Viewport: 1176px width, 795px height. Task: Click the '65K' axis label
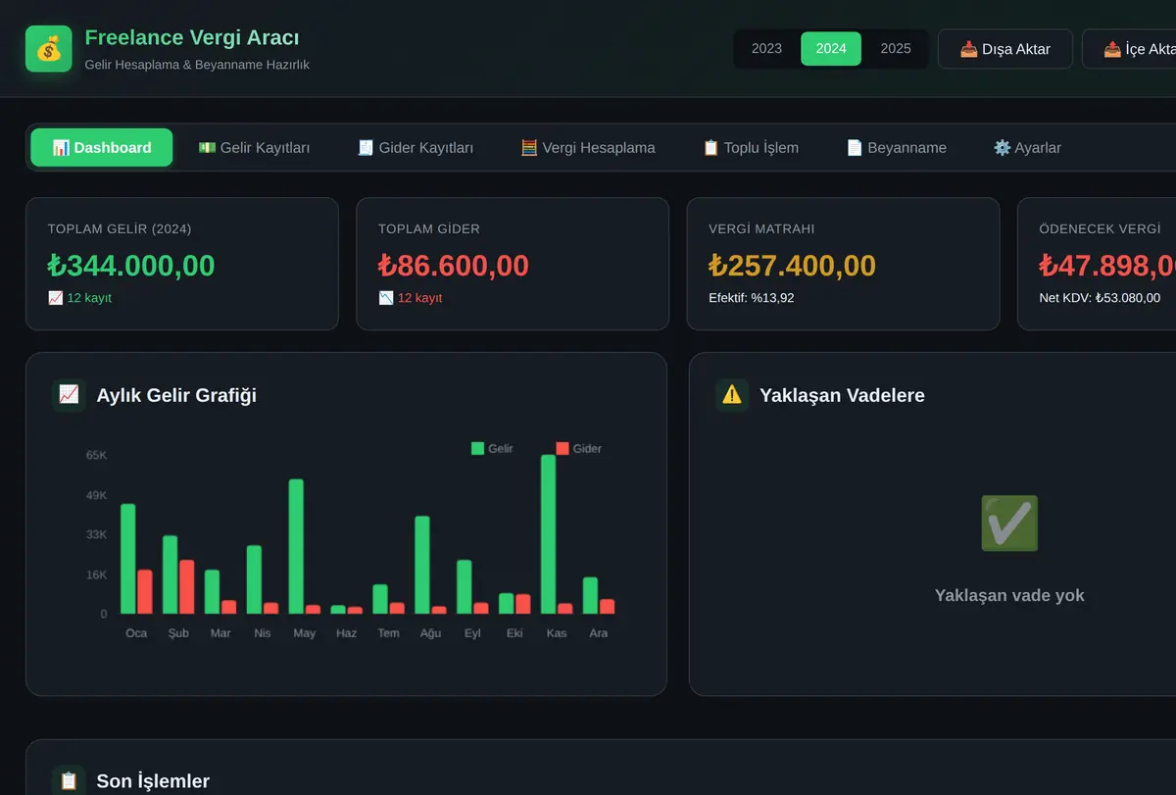[x=96, y=456]
